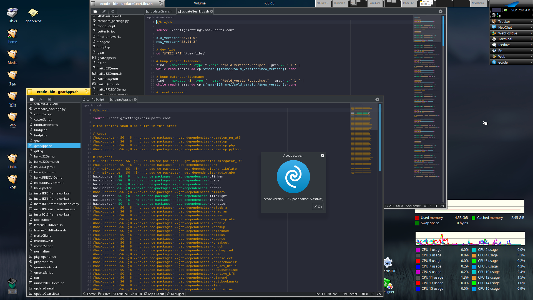Click the gearApps.sh editor vertical scrollbar

pos(380,138)
